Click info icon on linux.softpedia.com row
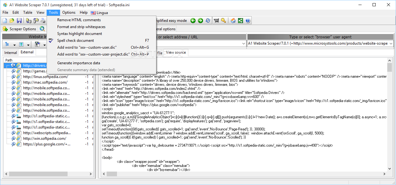Image resolution: width=396 pixels, height=185 pixels. point(13,77)
